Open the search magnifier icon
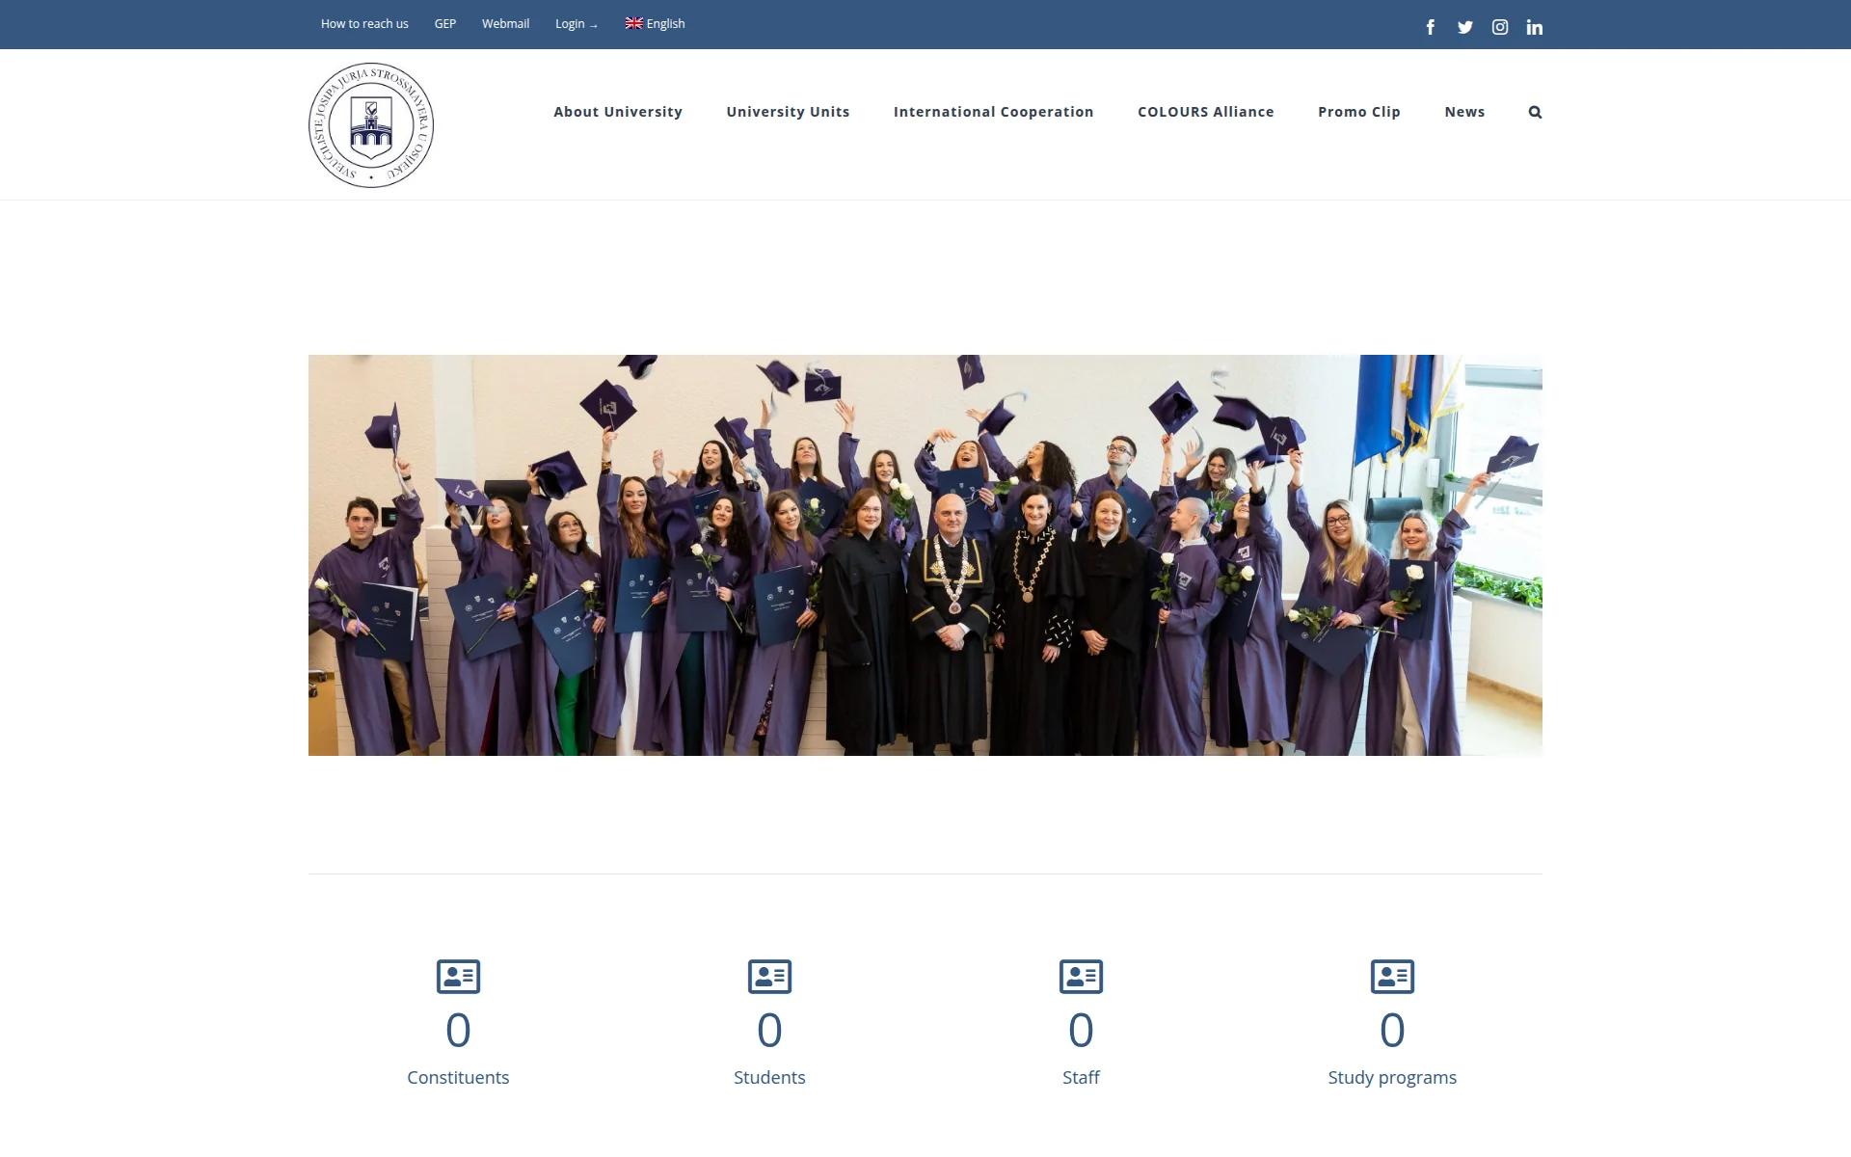This screenshot has height=1157, width=1851. click(x=1535, y=112)
